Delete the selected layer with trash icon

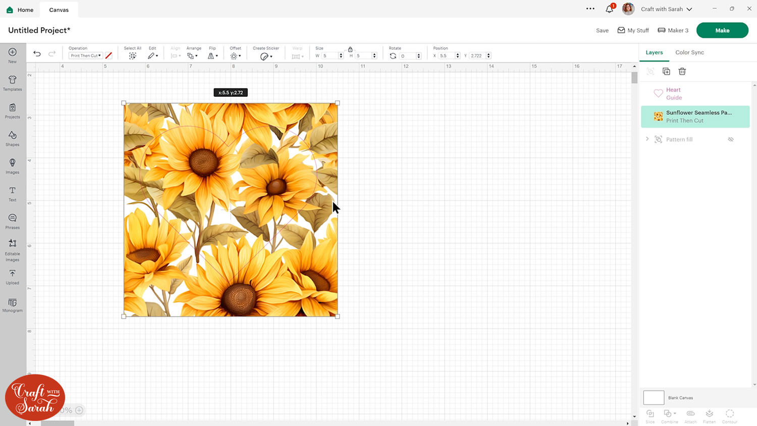tap(682, 72)
